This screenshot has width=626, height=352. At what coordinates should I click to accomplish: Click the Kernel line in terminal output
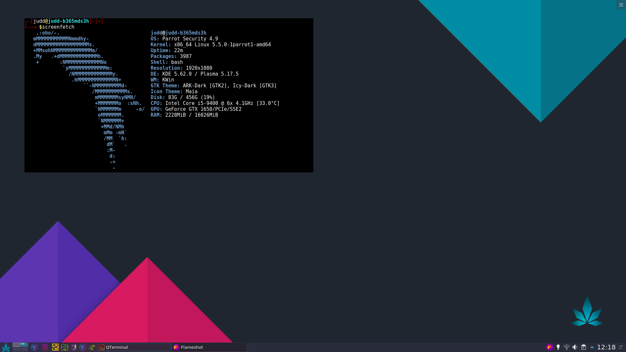[211, 45]
